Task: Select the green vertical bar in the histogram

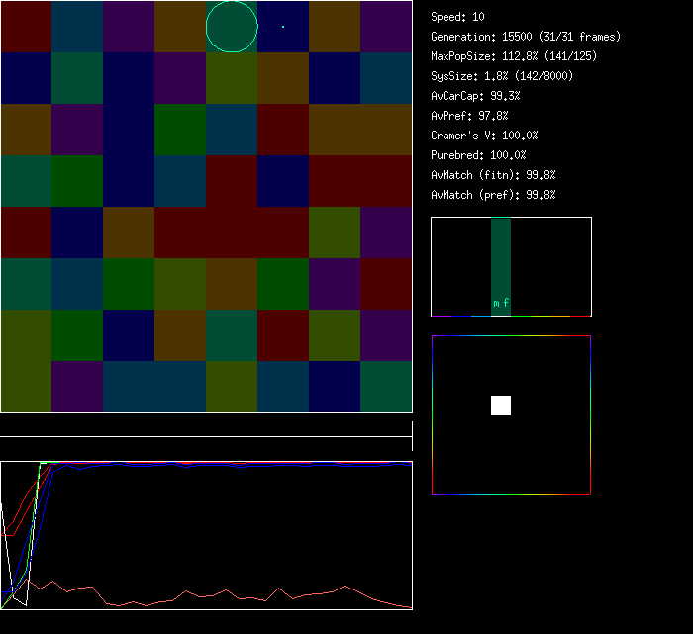Action: tap(501, 259)
